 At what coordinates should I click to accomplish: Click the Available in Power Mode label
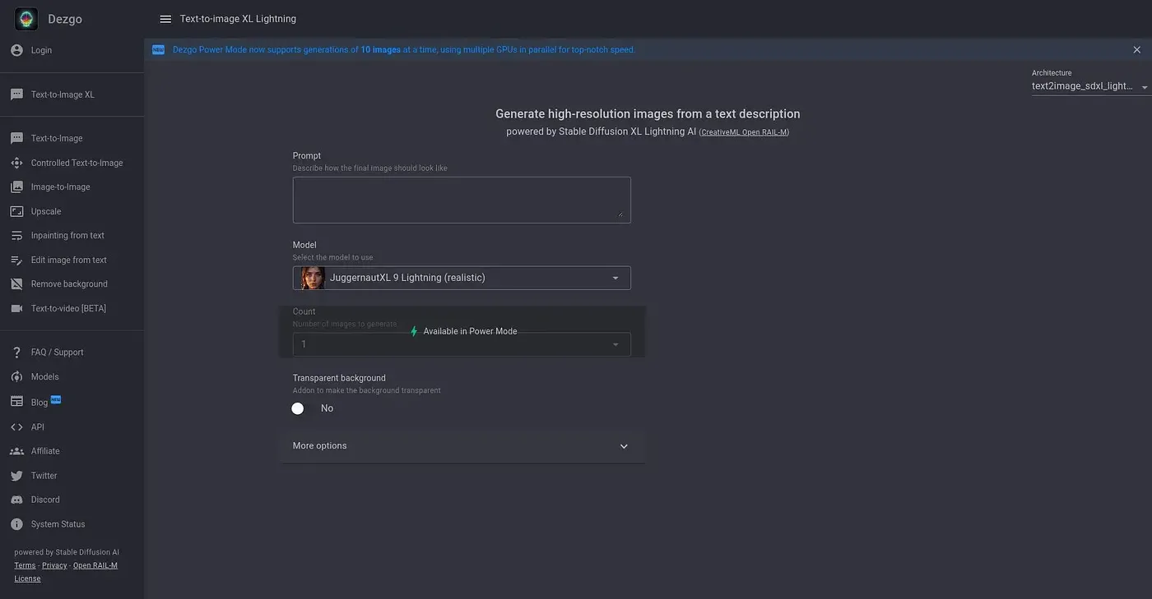[470, 331]
